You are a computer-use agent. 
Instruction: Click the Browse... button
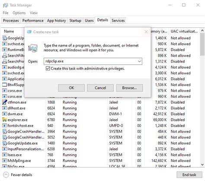click(129, 88)
